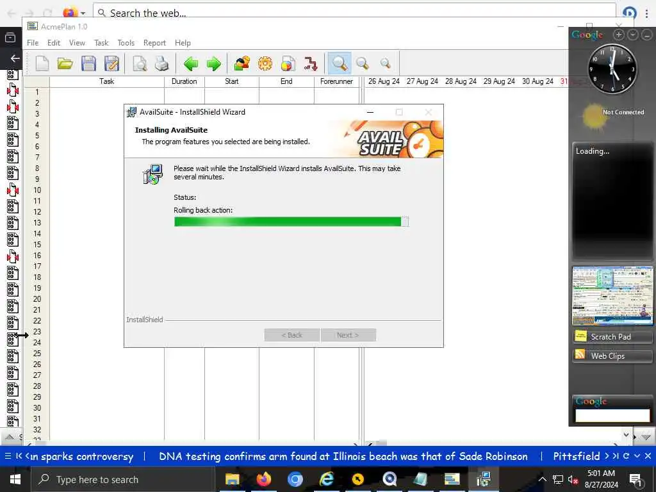Click the weather sun 'Not Connected' gadget
The width and height of the screenshot is (656, 492).
pyautogui.click(x=612, y=116)
